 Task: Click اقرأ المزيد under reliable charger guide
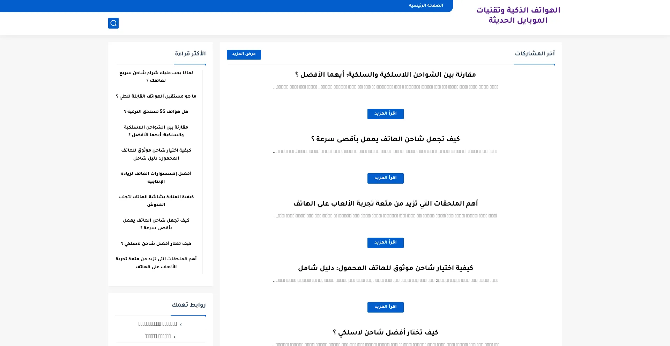pyautogui.click(x=385, y=307)
